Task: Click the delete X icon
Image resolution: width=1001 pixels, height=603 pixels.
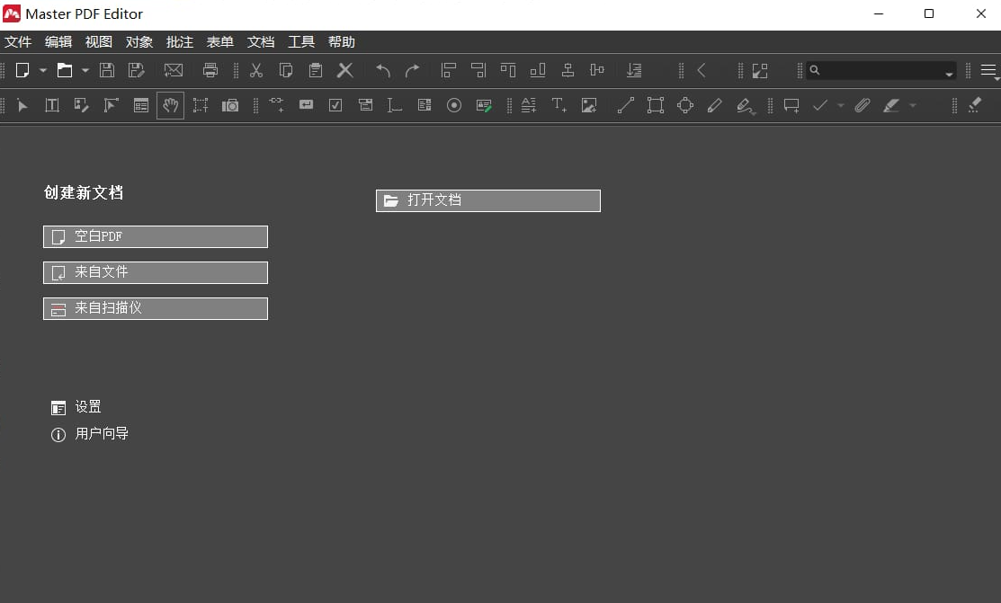Action: [x=344, y=70]
